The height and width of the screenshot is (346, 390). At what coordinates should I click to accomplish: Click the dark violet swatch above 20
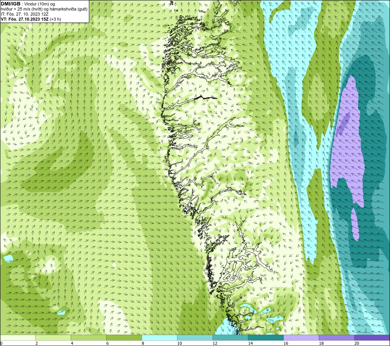[x=372, y=338]
